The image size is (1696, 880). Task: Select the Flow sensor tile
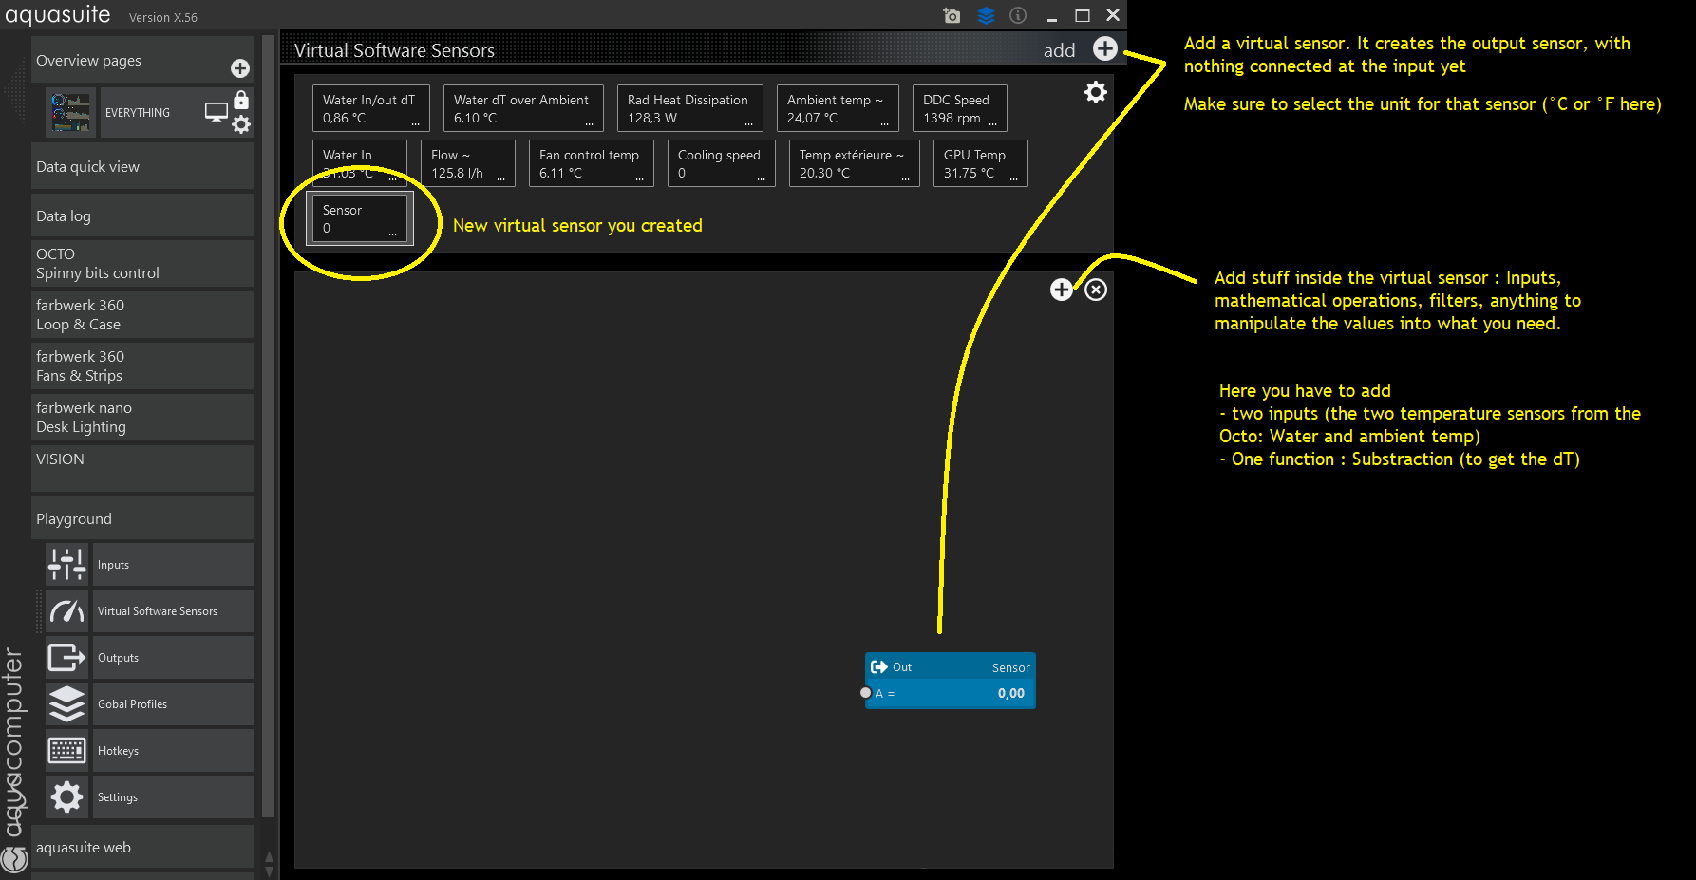tap(468, 163)
